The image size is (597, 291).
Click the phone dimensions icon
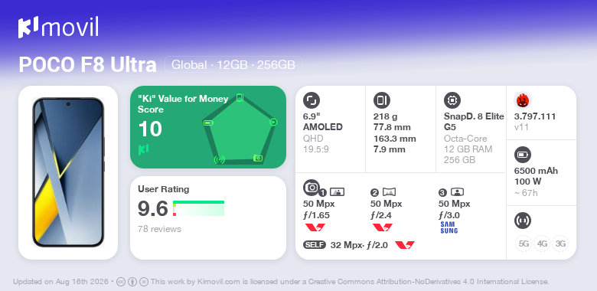tap(382, 100)
